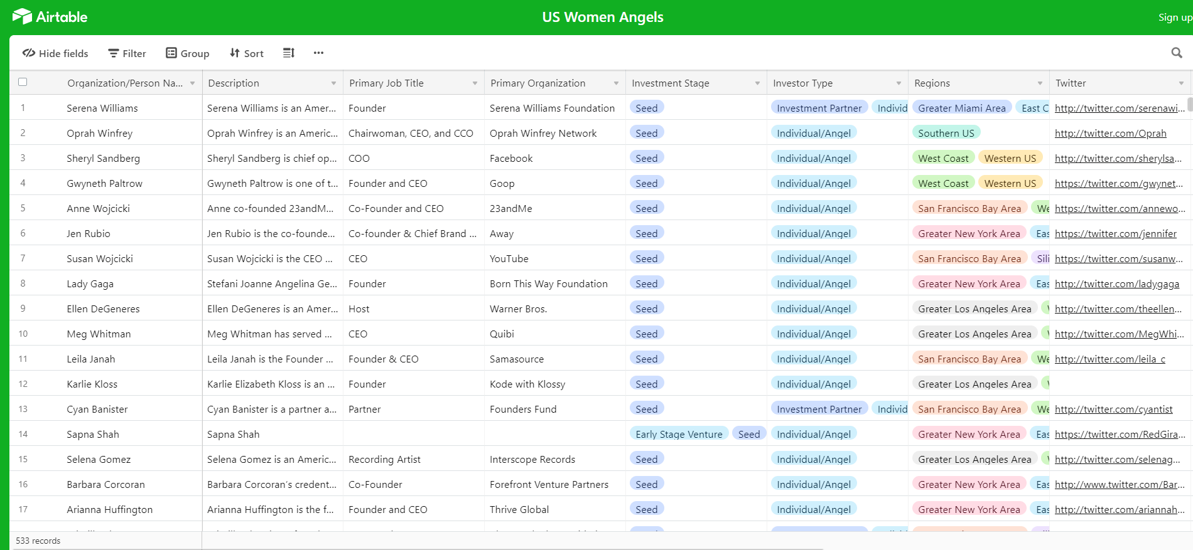Open the twitter.com/Oprah link
Image resolution: width=1193 pixels, height=550 pixels.
click(x=1110, y=133)
